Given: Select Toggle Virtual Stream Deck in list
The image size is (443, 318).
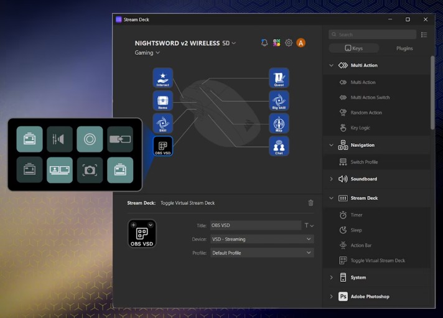Looking at the screenshot, I should [x=376, y=261].
